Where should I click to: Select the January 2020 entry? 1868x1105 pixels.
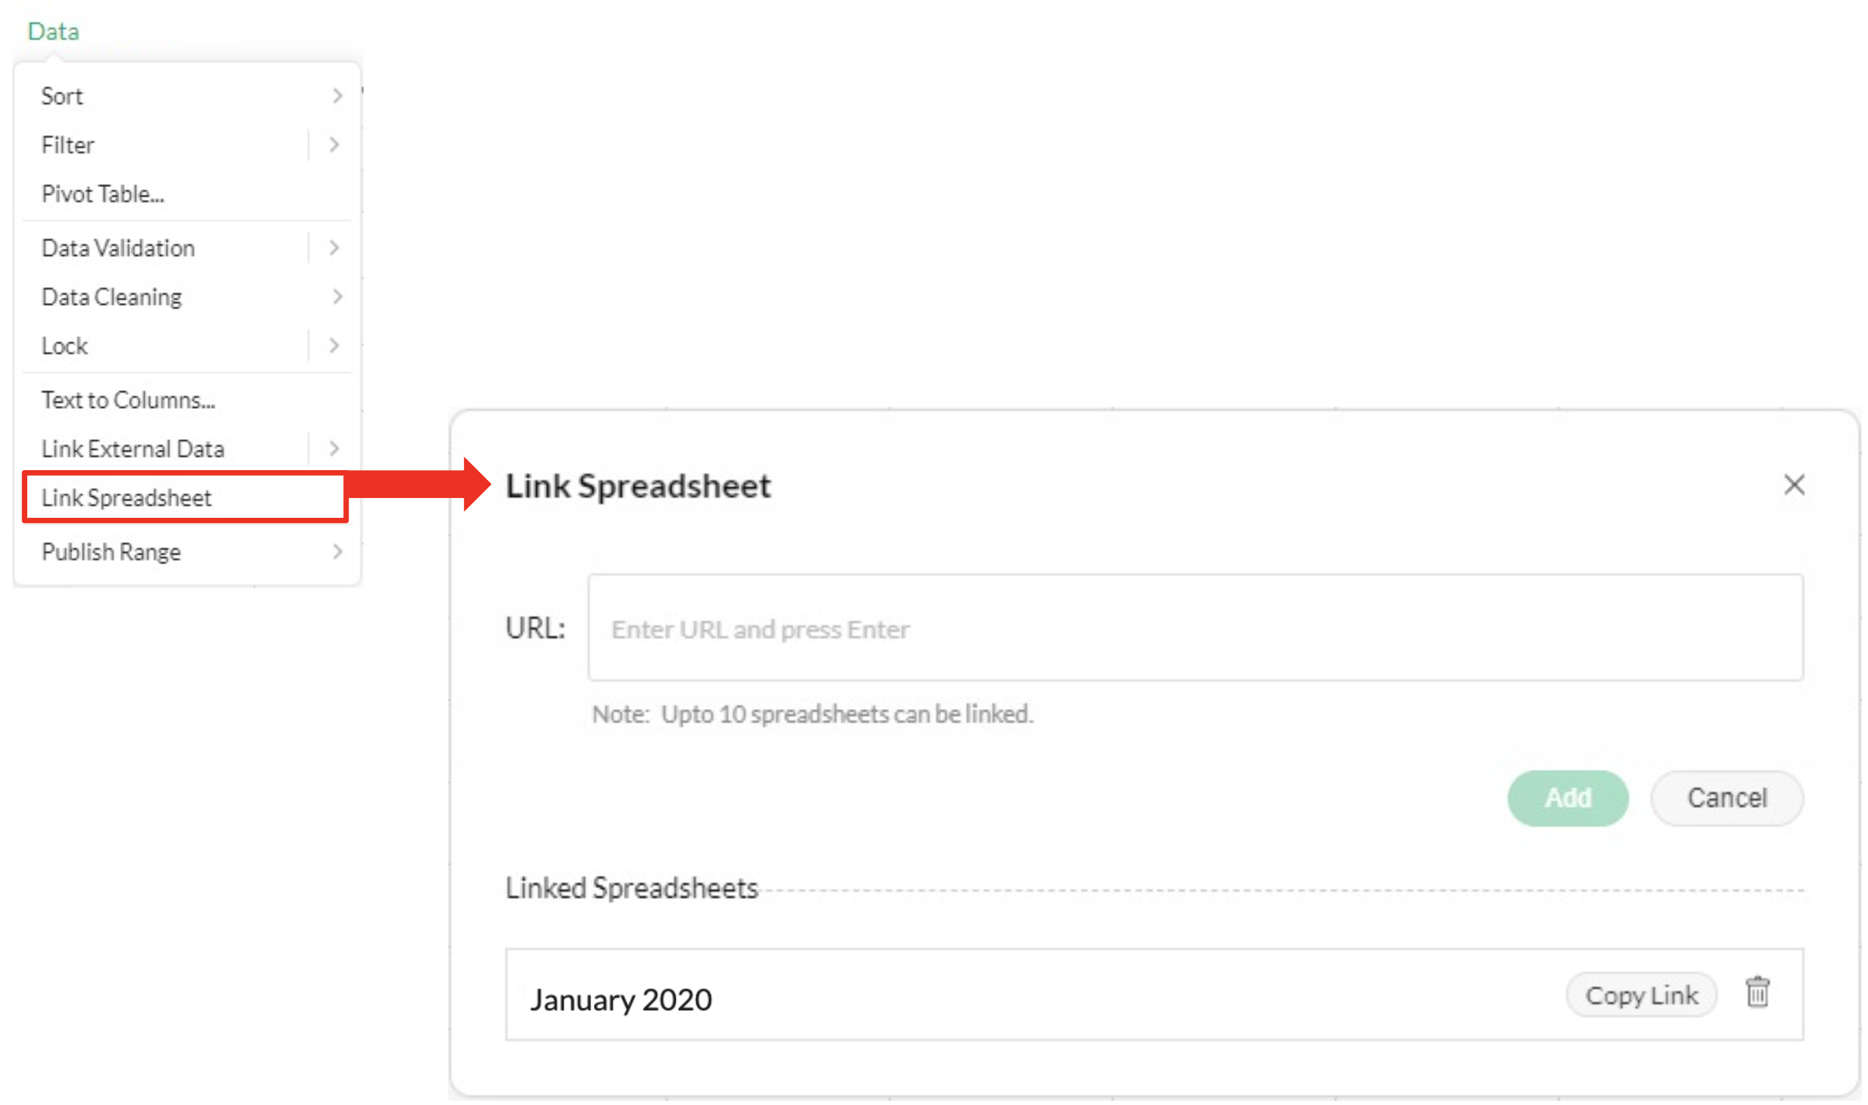621,998
